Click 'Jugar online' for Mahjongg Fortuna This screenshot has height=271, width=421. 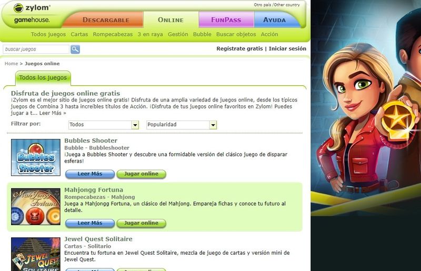pos(141,223)
